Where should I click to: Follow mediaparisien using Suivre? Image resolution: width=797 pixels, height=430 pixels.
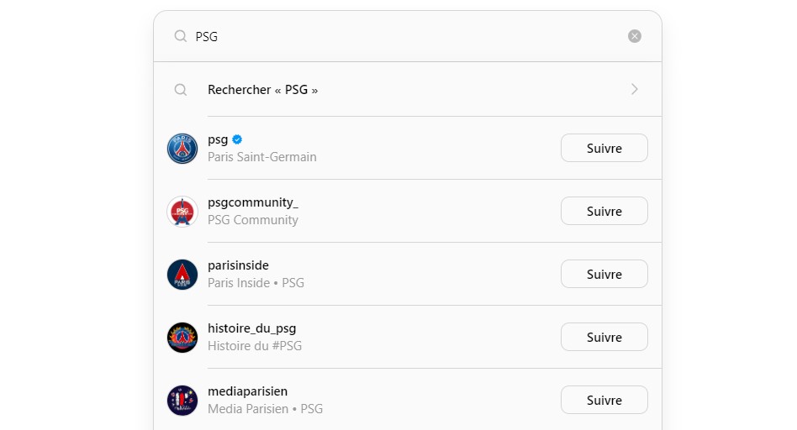604,400
